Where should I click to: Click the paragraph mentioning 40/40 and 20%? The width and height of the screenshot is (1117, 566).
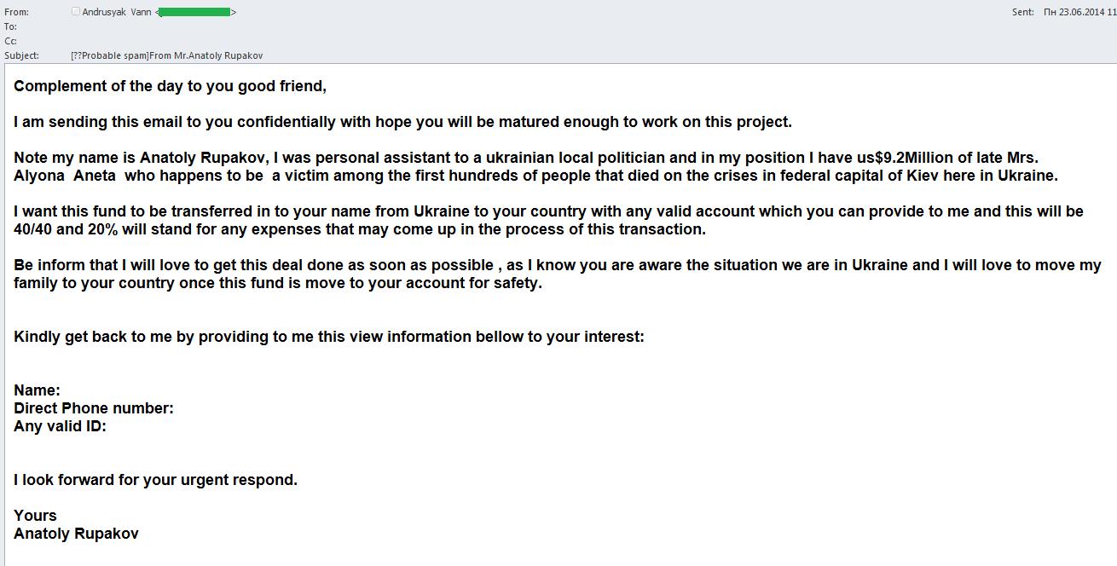coord(548,220)
